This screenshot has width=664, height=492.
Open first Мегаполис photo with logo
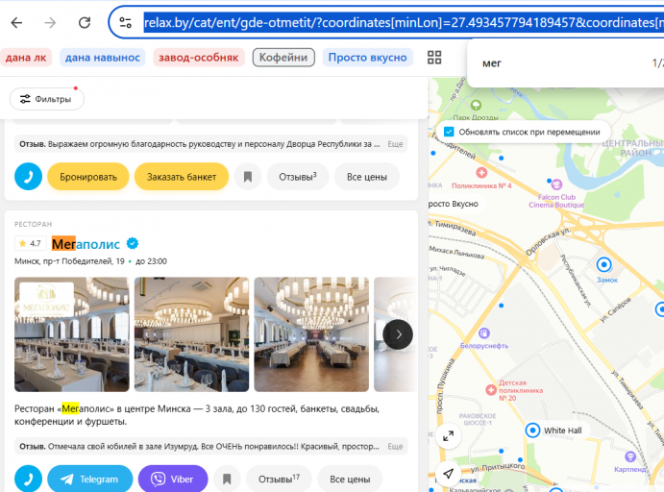[71, 334]
